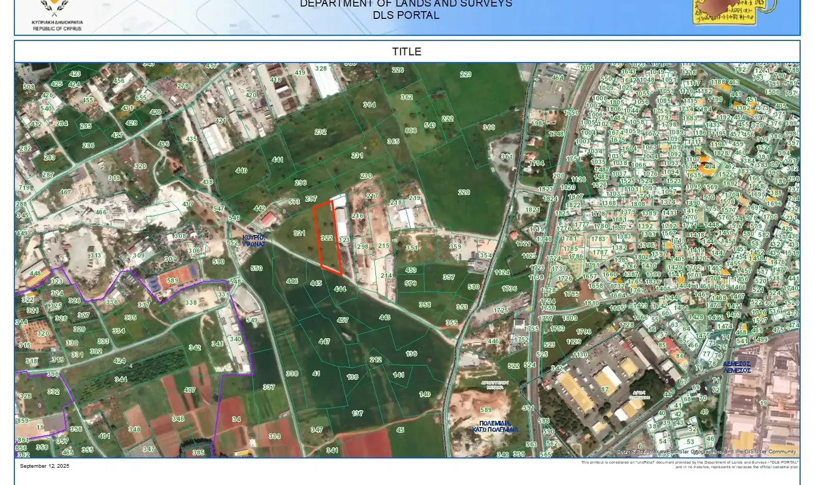Select parcel number 298
Viewport: 815px width, 485px height.
(x=362, y=247)
